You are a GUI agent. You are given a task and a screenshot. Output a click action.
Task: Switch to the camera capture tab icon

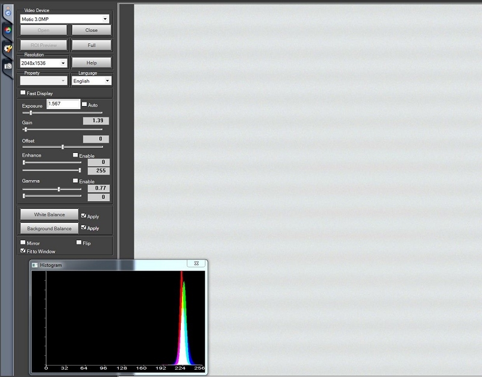(8, 66)
